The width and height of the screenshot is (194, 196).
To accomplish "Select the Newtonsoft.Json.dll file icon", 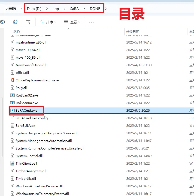I will point(12,65).
